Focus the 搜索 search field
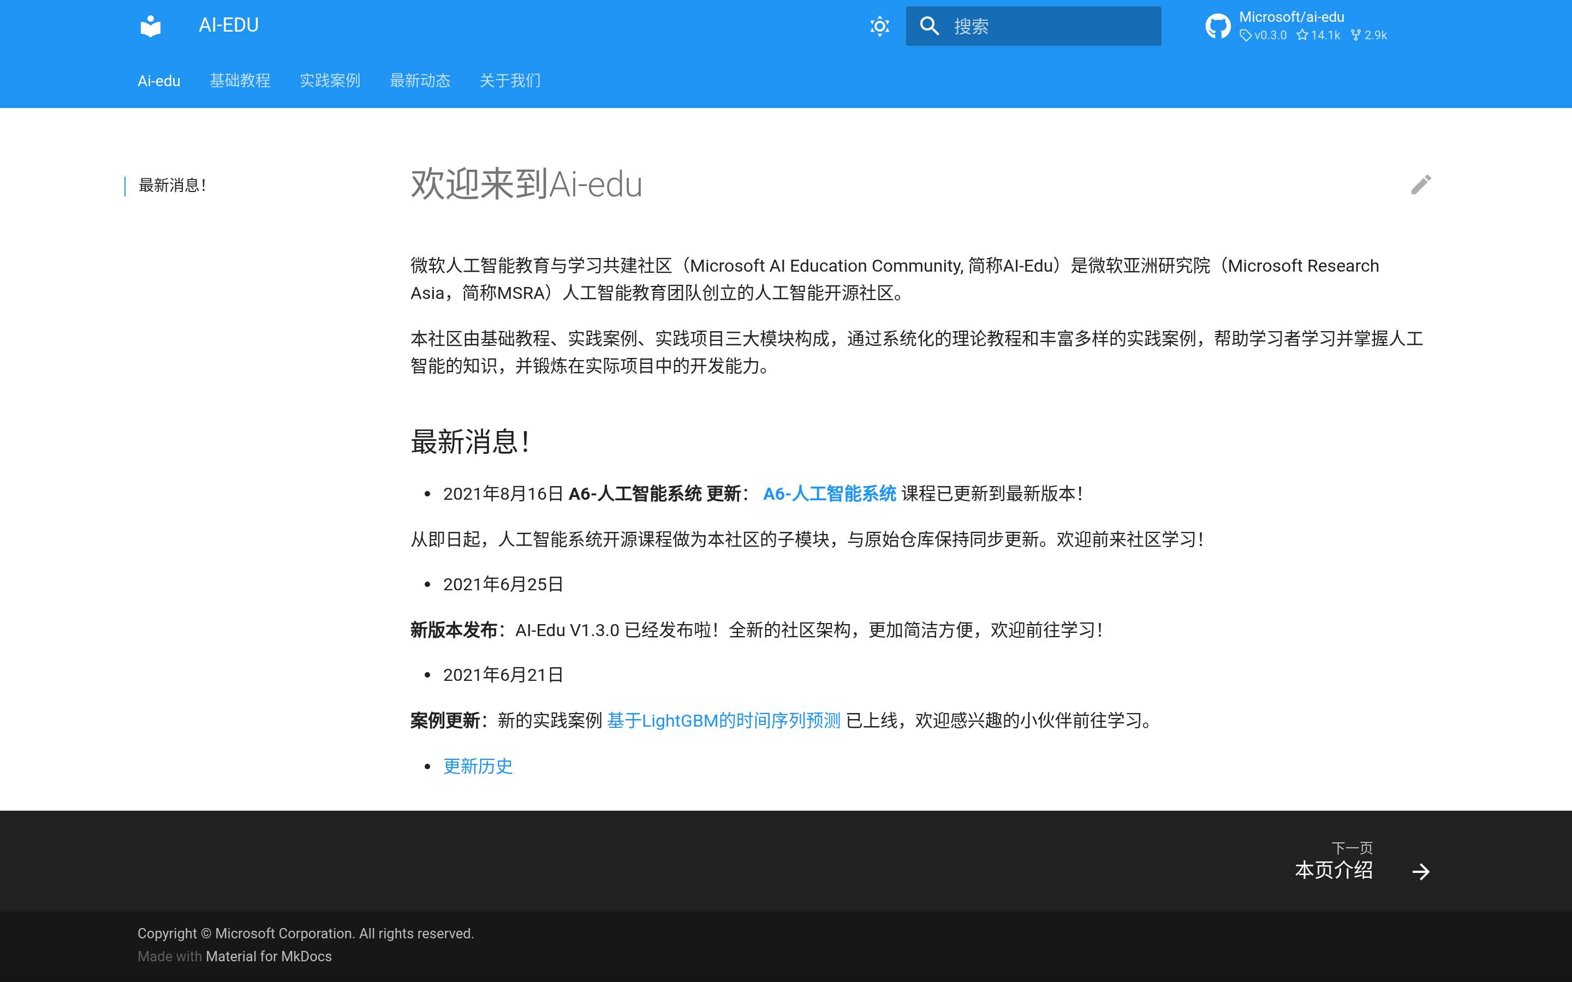Viewport: 1572px width, 982px height. 1033,26
